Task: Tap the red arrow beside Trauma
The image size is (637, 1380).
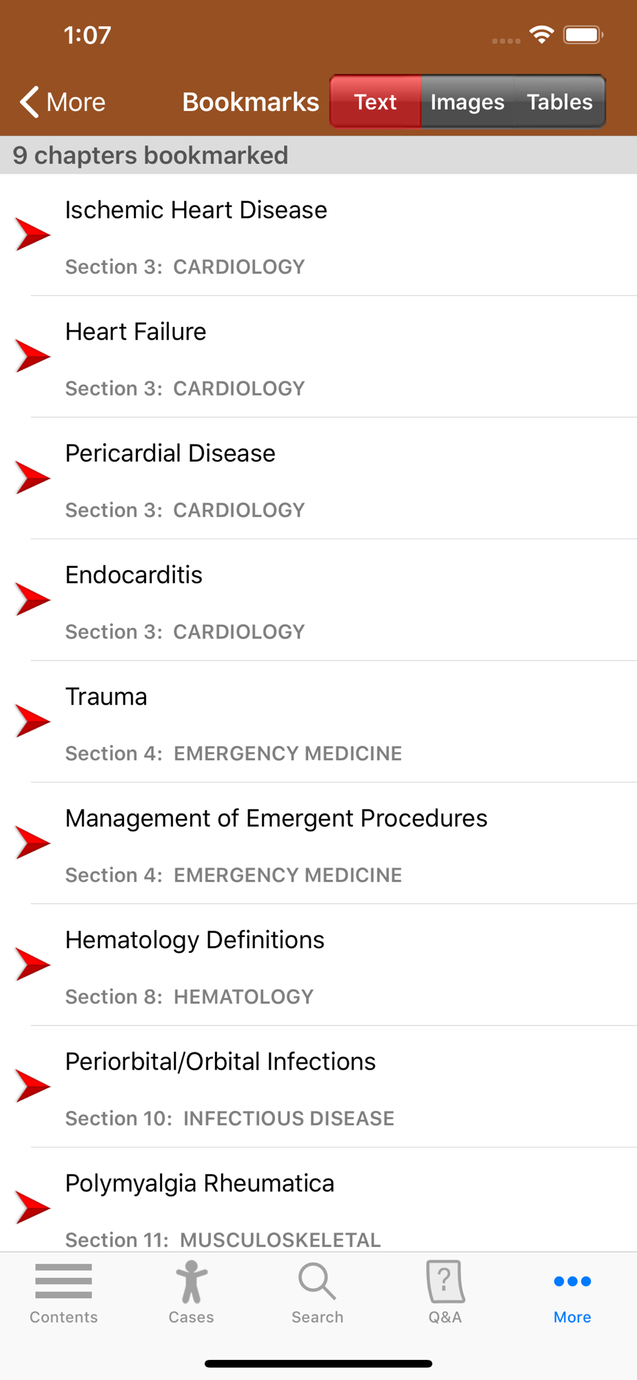Action: (x=33, y=721)
